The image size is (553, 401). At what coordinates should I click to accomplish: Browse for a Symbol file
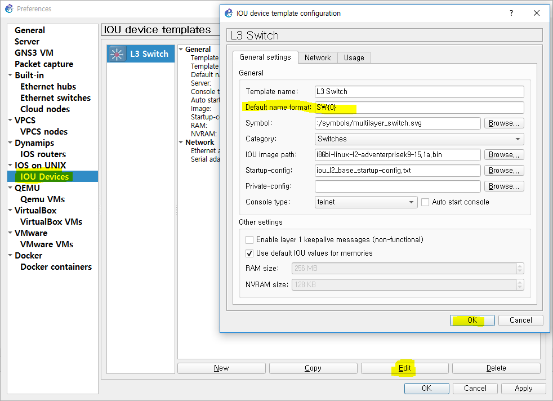pyautogui.click(x=504, y=123)
